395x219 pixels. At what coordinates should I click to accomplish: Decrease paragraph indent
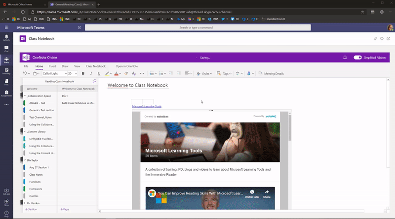[170, 73]
